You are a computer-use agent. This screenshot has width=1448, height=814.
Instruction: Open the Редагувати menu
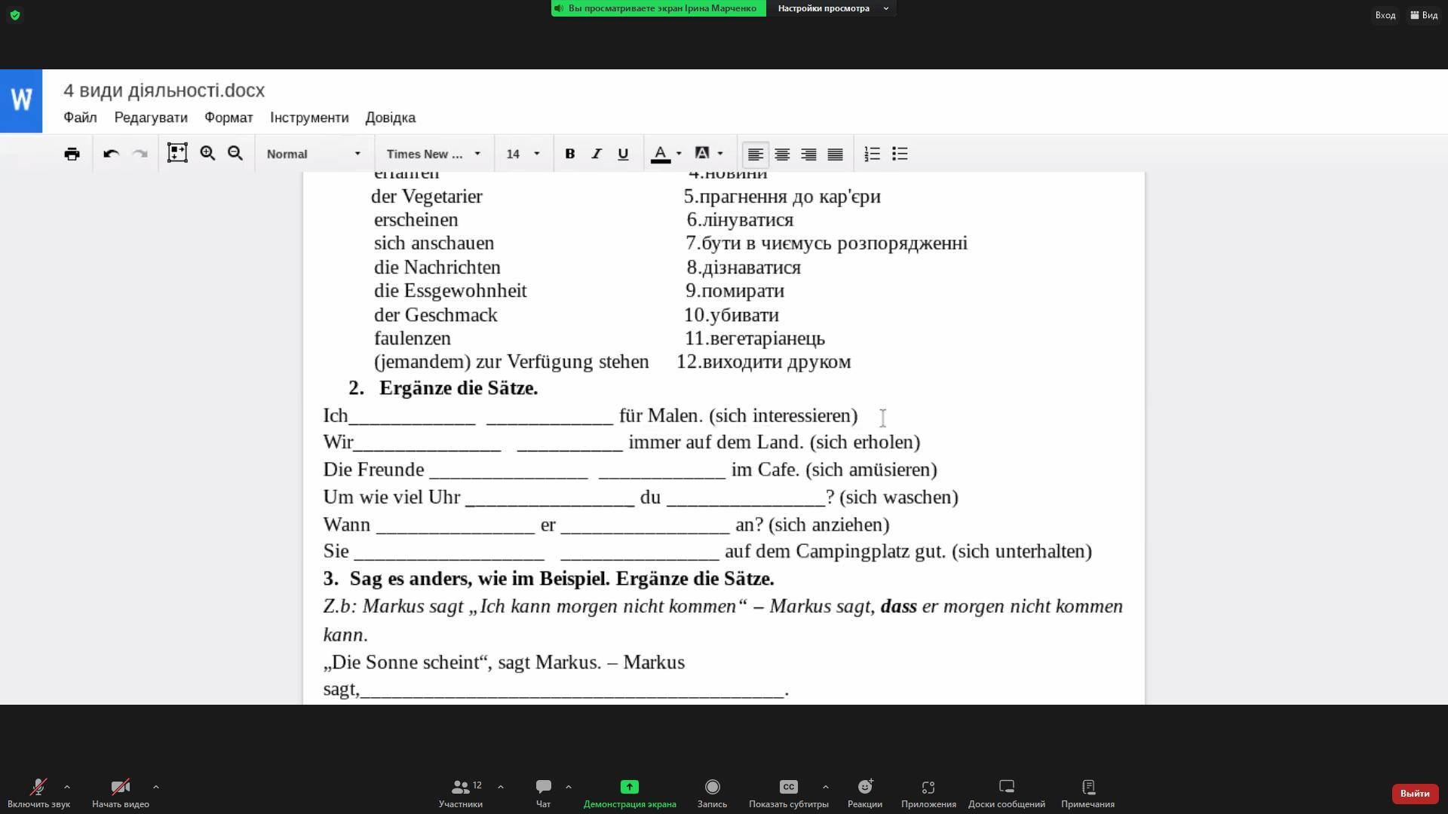[x=151, y=118]
